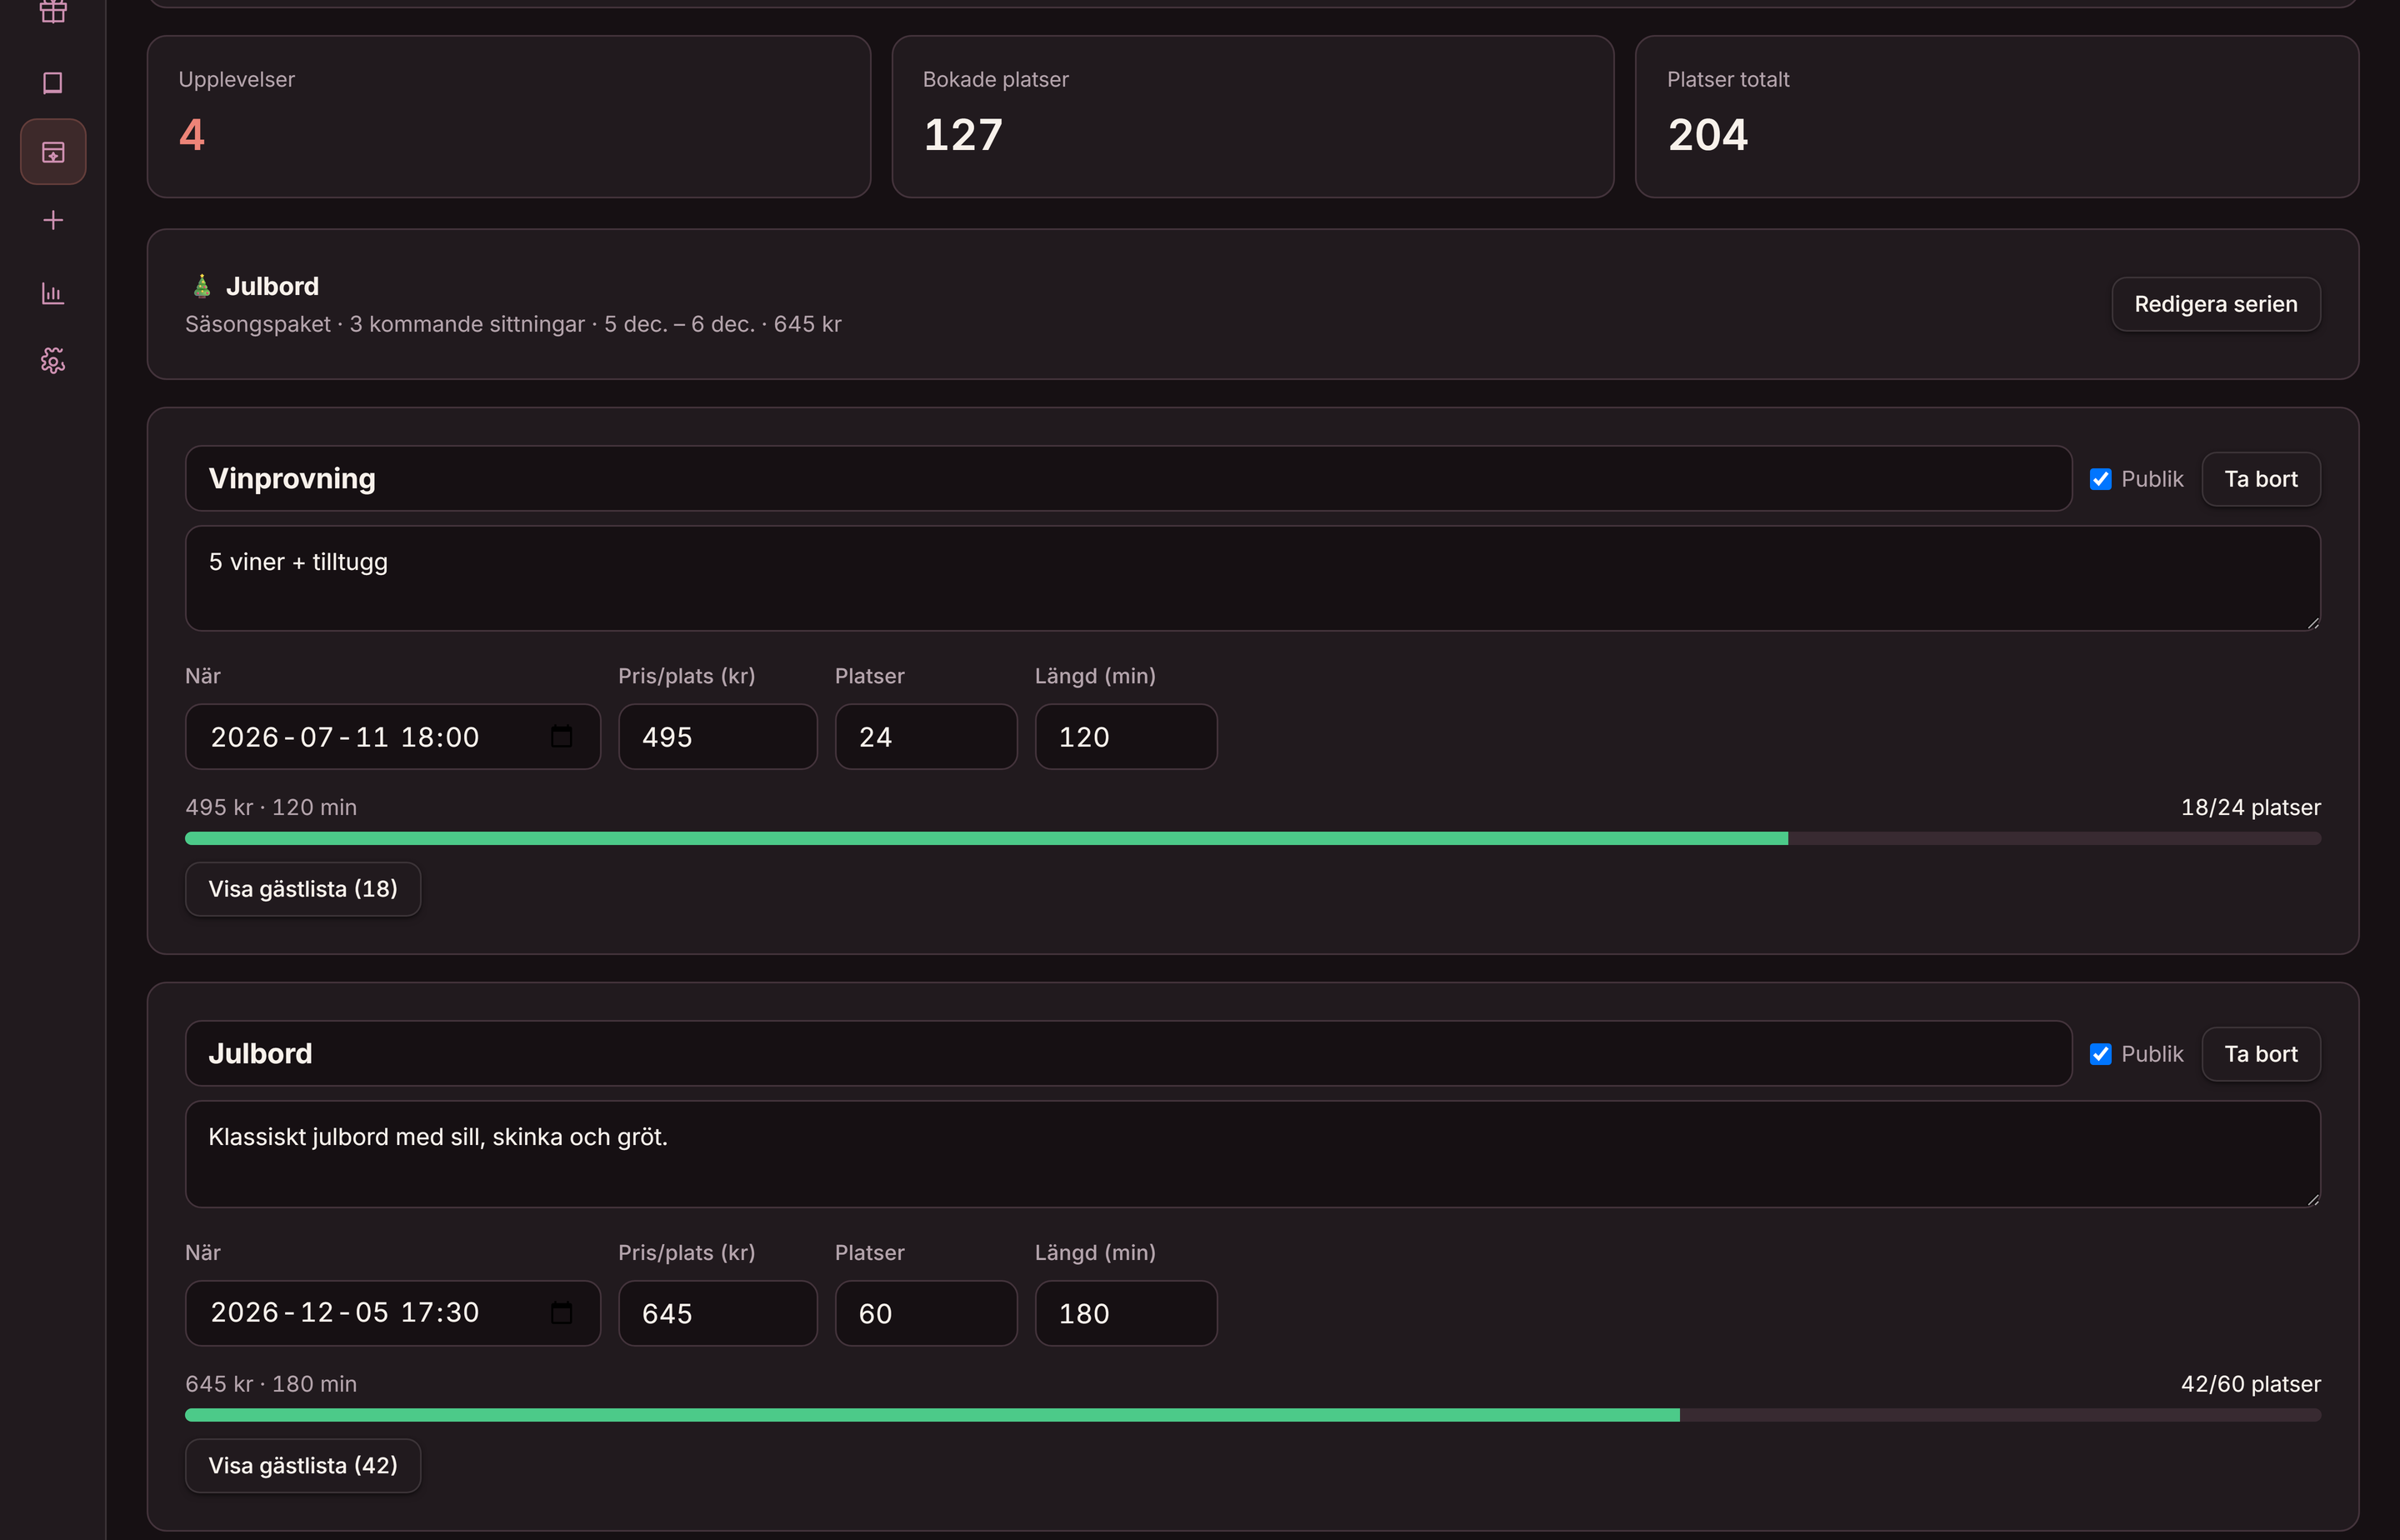This screenshot has width=2400, height=1540.
Task: Open calendar picker for Julbord date
Action: click(x=562, y=1313)
